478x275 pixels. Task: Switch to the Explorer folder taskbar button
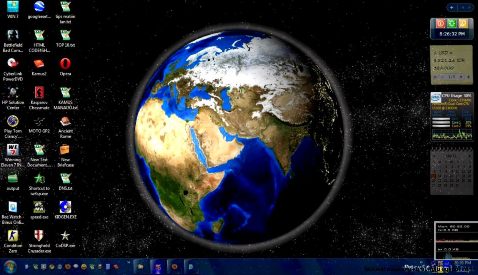pos(141,267)
